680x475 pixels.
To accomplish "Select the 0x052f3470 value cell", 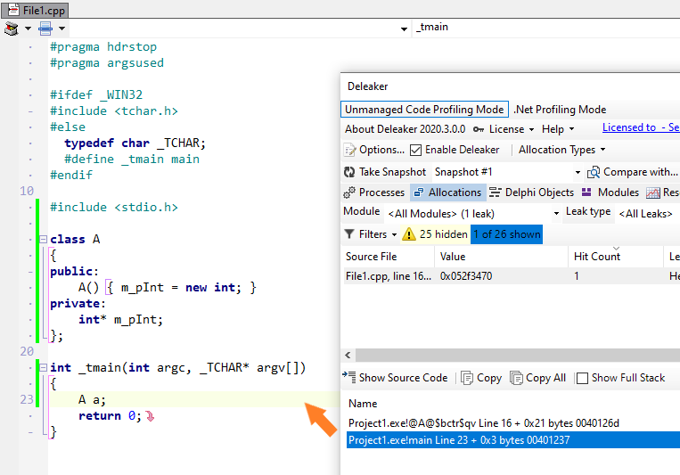I will [466, 276].
